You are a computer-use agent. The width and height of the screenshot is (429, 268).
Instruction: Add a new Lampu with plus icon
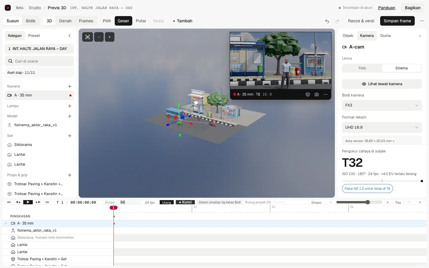pyautogui.click(x=70, y=106)
